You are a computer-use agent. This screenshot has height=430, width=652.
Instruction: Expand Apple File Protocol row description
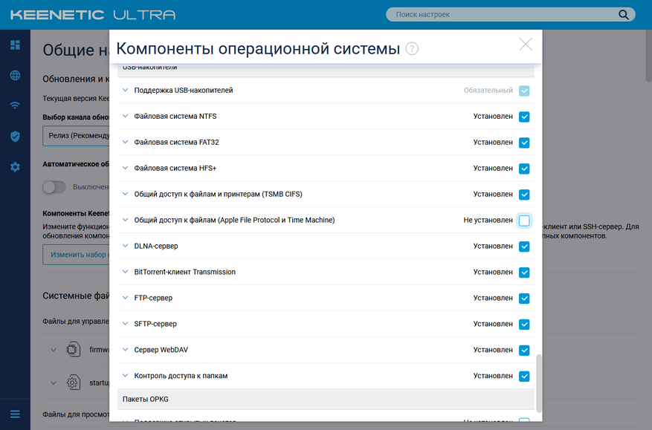point(125,220)
